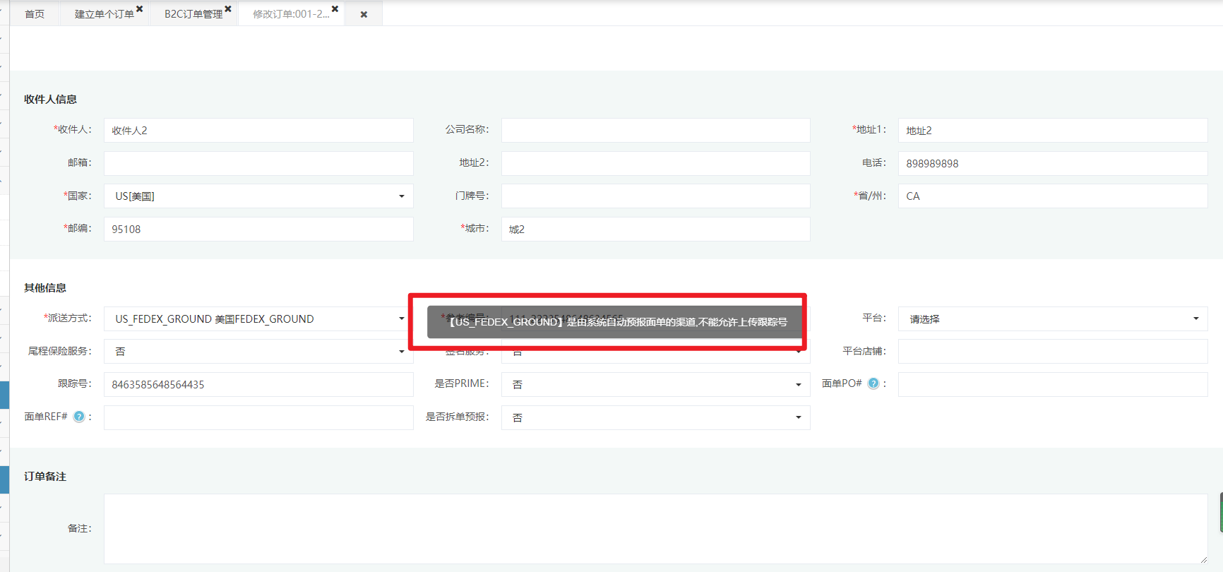This screenshot has width=1223, height=572.
Task: Open the 尾程保险服务 dropdown
Action: (258, 351)
